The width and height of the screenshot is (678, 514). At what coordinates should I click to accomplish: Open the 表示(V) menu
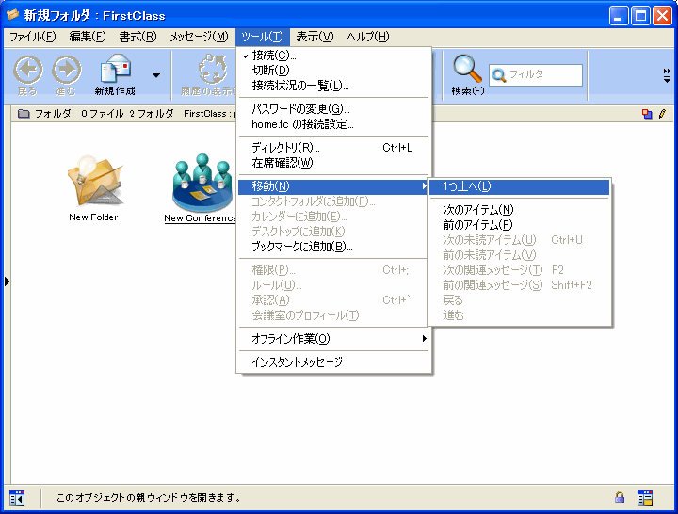[x=315, y=37]
